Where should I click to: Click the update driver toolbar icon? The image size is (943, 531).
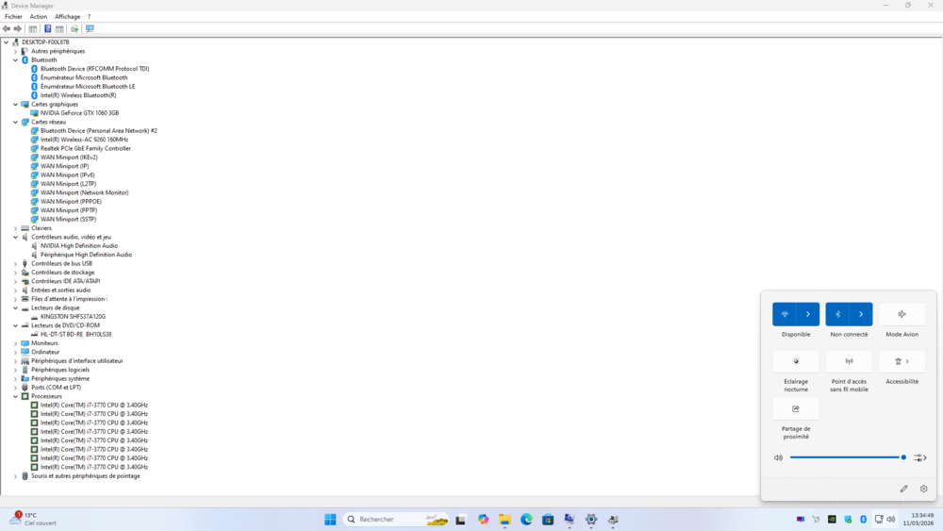[x=74, y=29]
